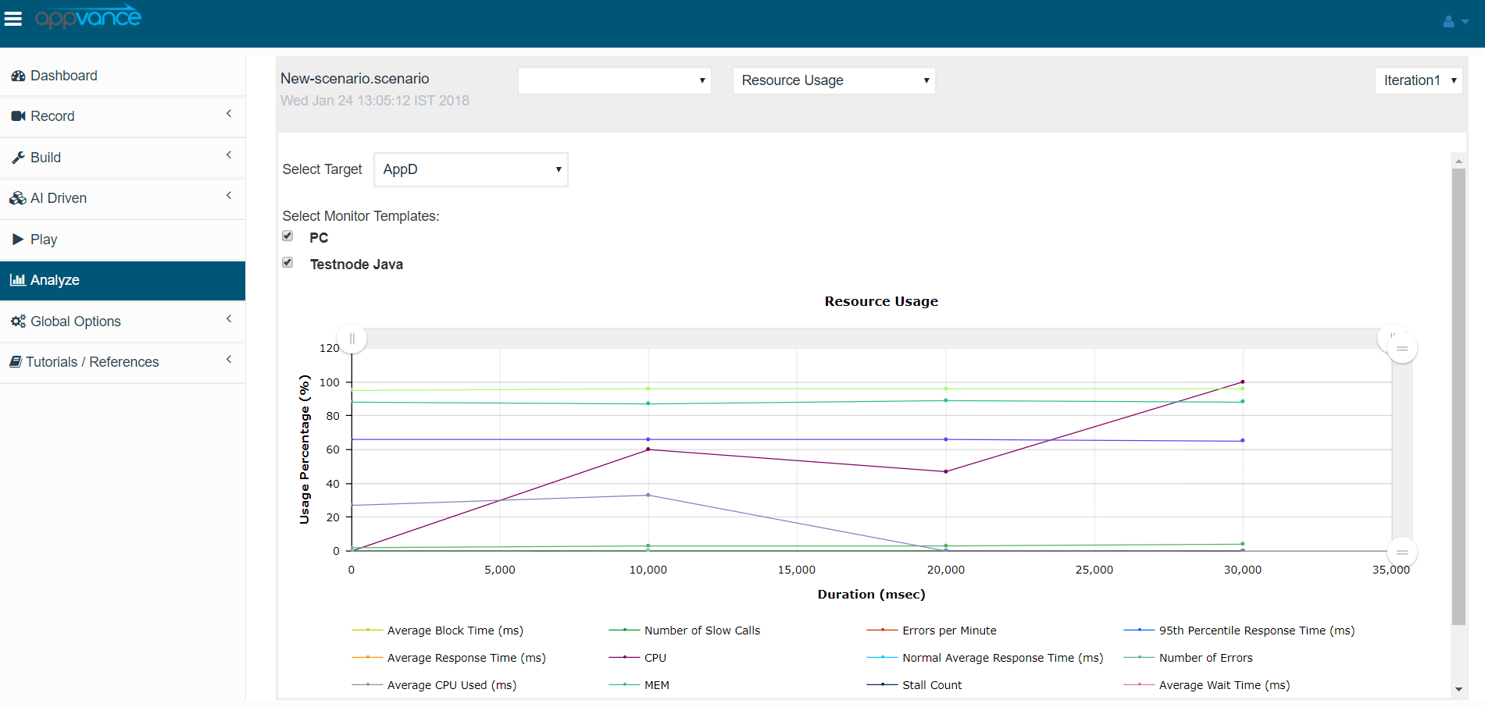This screenshot has height=707, width=1485.
Task: Open the Resource Usage dropdown
Action: point(834,80)
